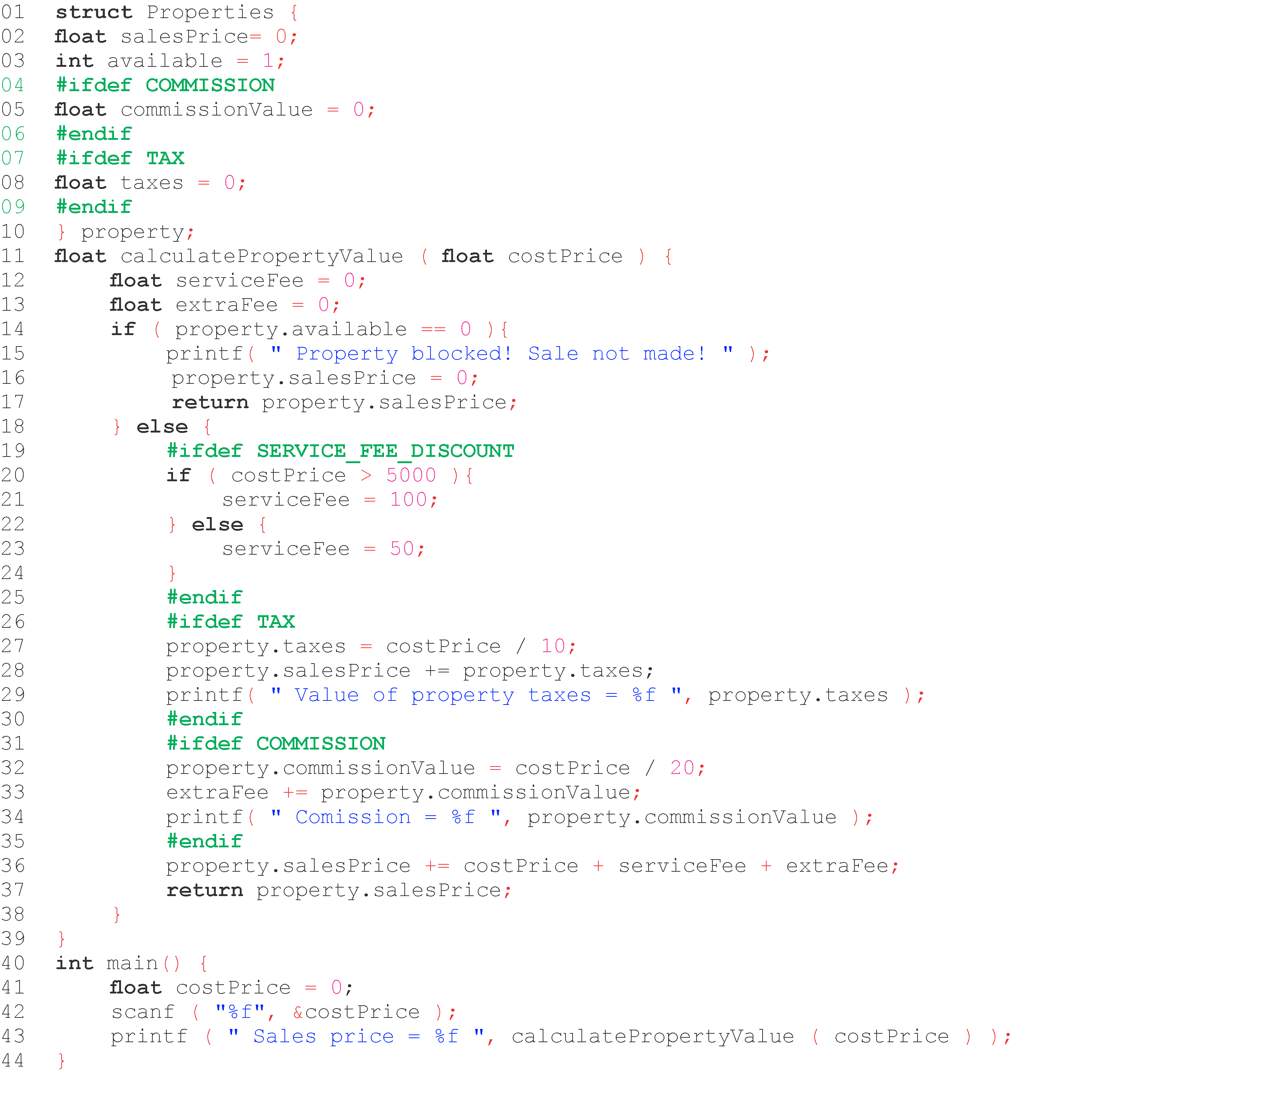1275x1102 pixels.
Task: Click #ifdef COMMISSION directive on line 04
Action: 165,85
